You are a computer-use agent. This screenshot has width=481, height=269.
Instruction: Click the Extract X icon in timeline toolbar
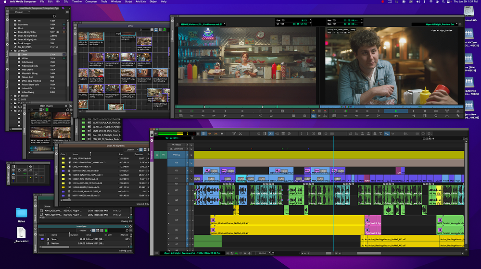point(240,134)
